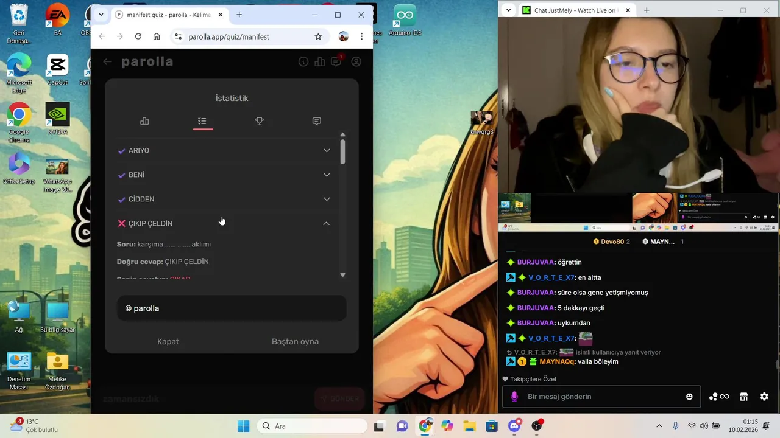Image resolution: width=780 pixels, height=438 pixels.
Task: Click the Baştan oyna button
Action: [296, 341]
